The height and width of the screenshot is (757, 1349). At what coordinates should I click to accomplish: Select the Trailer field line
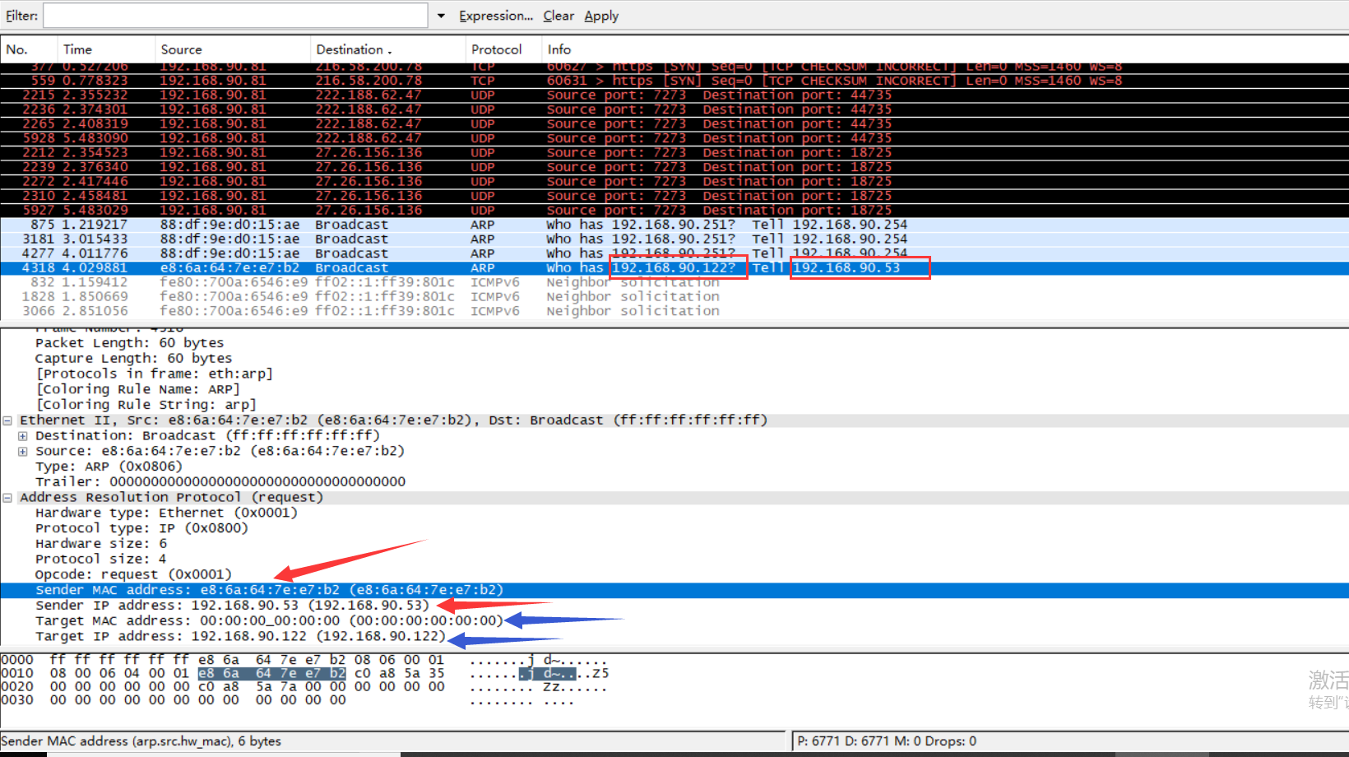tap(220, 482)
